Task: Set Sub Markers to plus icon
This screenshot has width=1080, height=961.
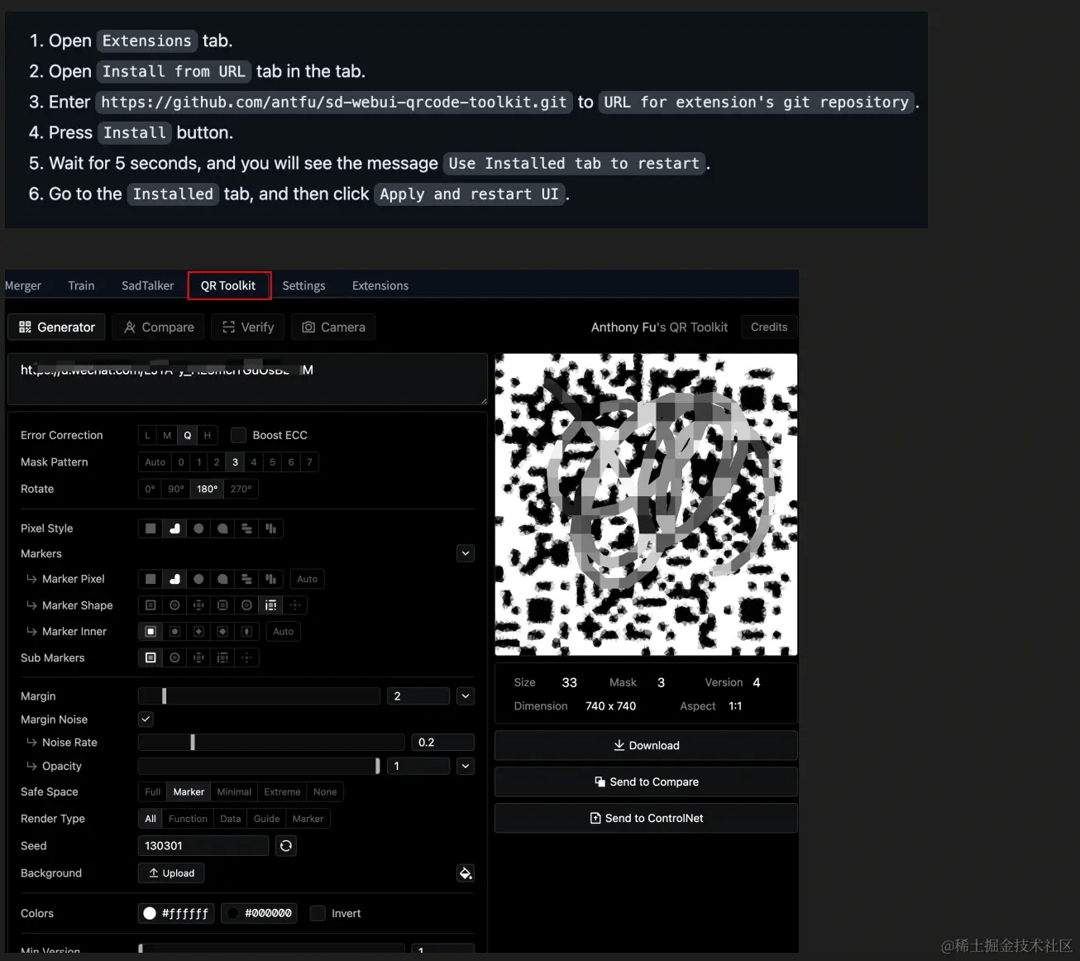Action: [x=198, y=658]
